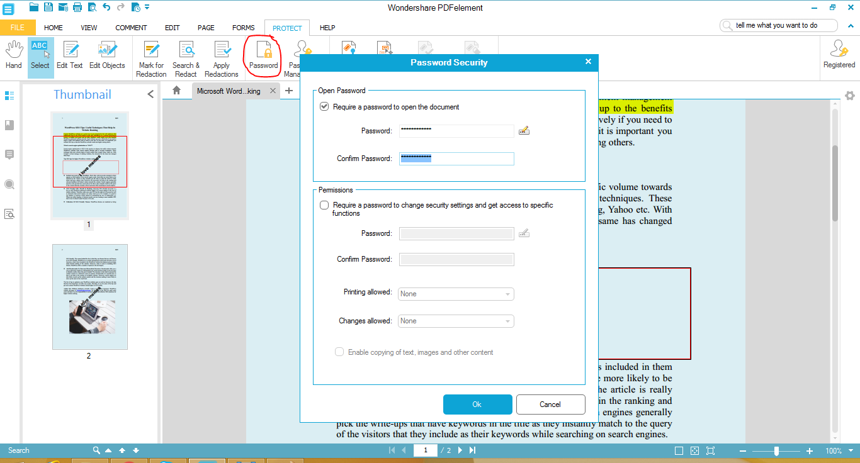This screenshot has height=463, width=860.
Task: Collapse the Thumbnail panel with the chevron
Action: (150, 94)
